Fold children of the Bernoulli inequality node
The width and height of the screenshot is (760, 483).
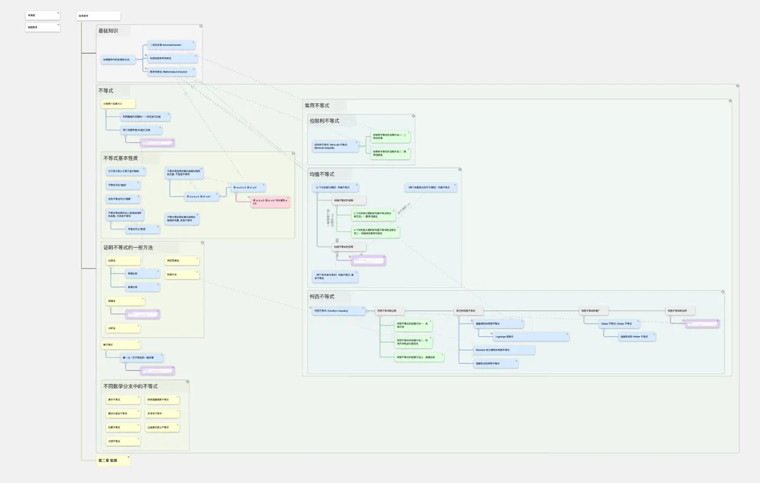point(360,145)
